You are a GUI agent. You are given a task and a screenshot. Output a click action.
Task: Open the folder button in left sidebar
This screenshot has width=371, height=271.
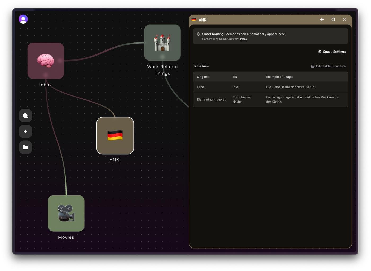[x=25, y=147]
